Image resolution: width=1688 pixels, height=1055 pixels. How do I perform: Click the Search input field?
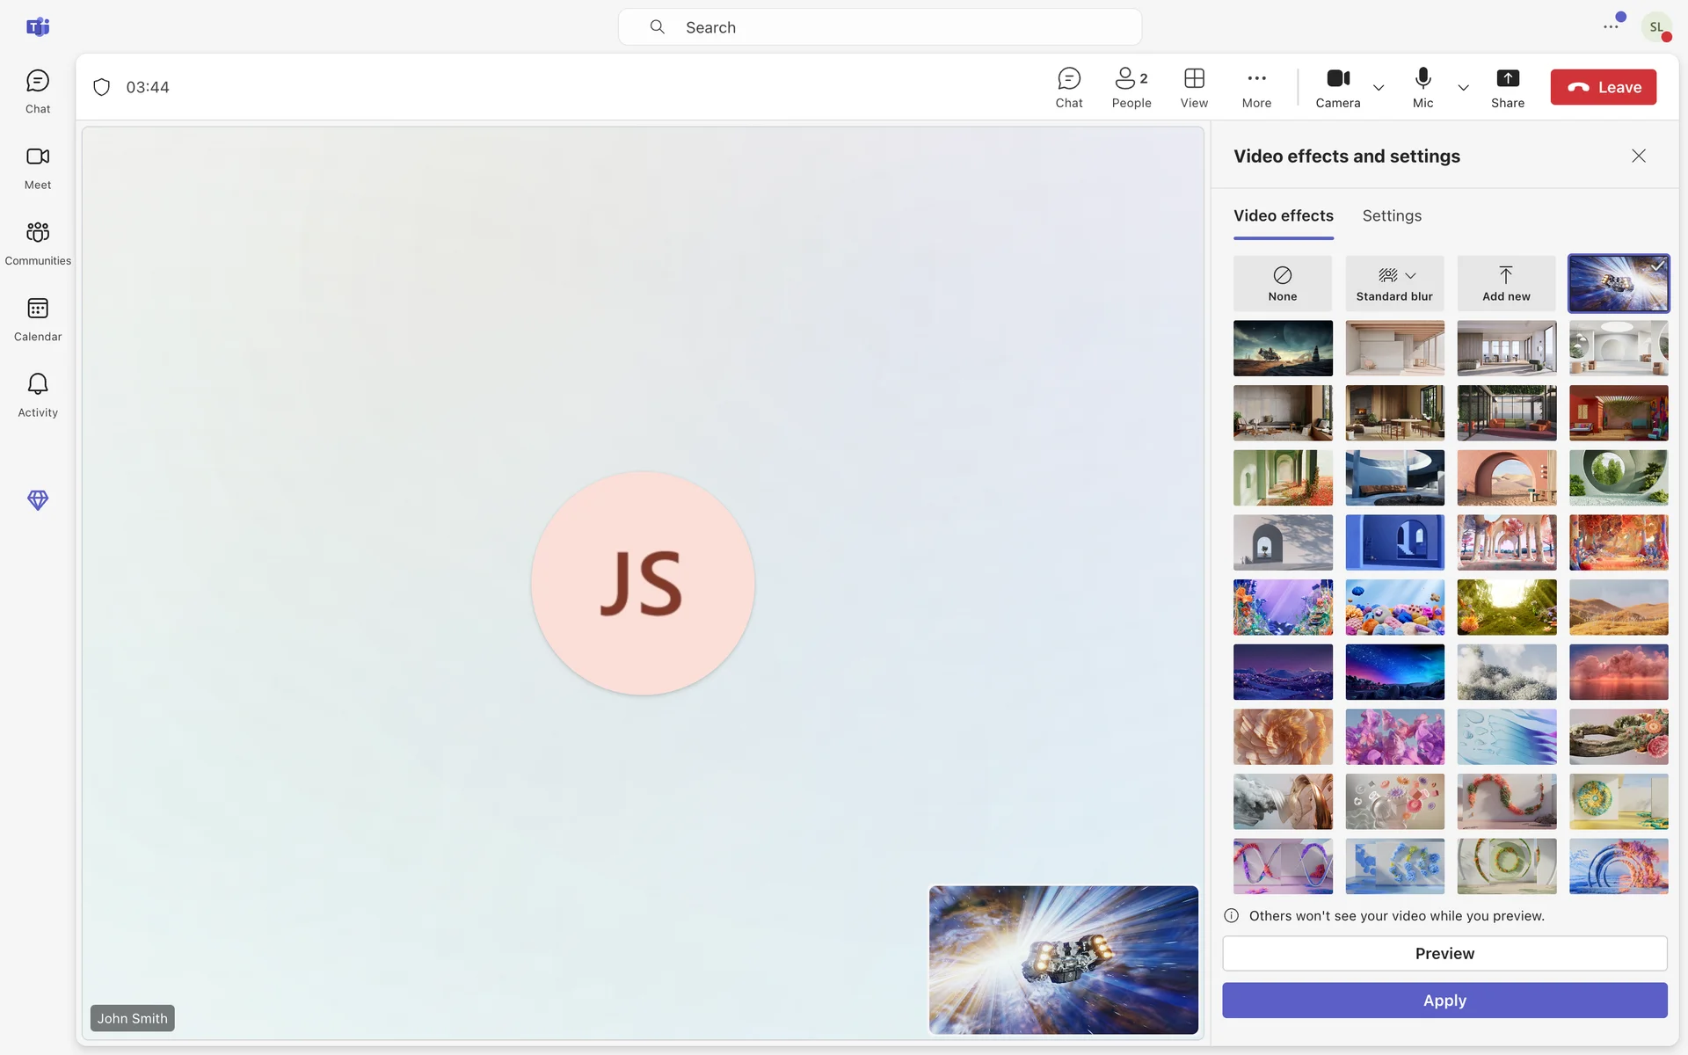[879, 27]
